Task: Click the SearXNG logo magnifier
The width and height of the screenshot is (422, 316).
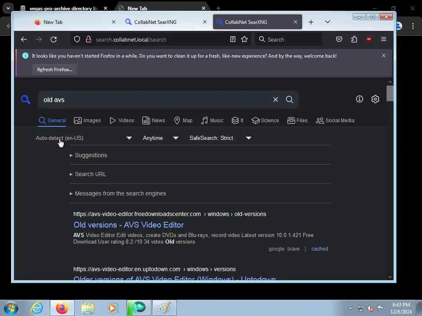Action: (x=26, y=100)
